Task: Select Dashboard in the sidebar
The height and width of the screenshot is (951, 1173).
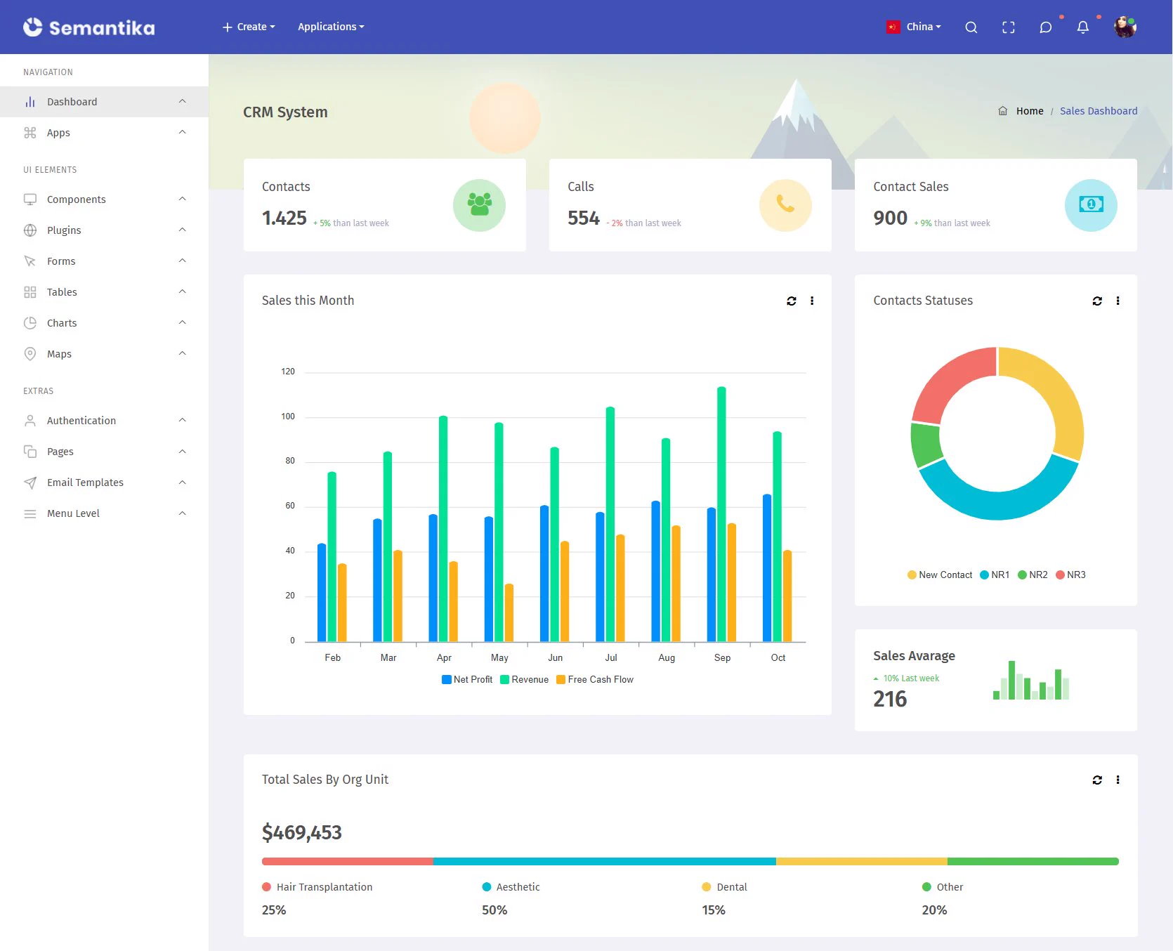Action: click(104, 102)
